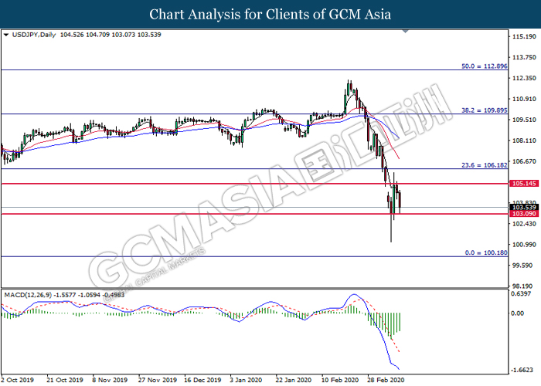Select the 50.0 = 112.896 Fibonacci label

coord(485,66)
